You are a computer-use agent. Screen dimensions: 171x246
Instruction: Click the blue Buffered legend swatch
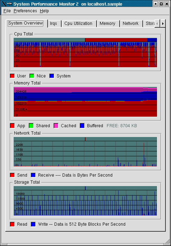click(x=82, y=126)
